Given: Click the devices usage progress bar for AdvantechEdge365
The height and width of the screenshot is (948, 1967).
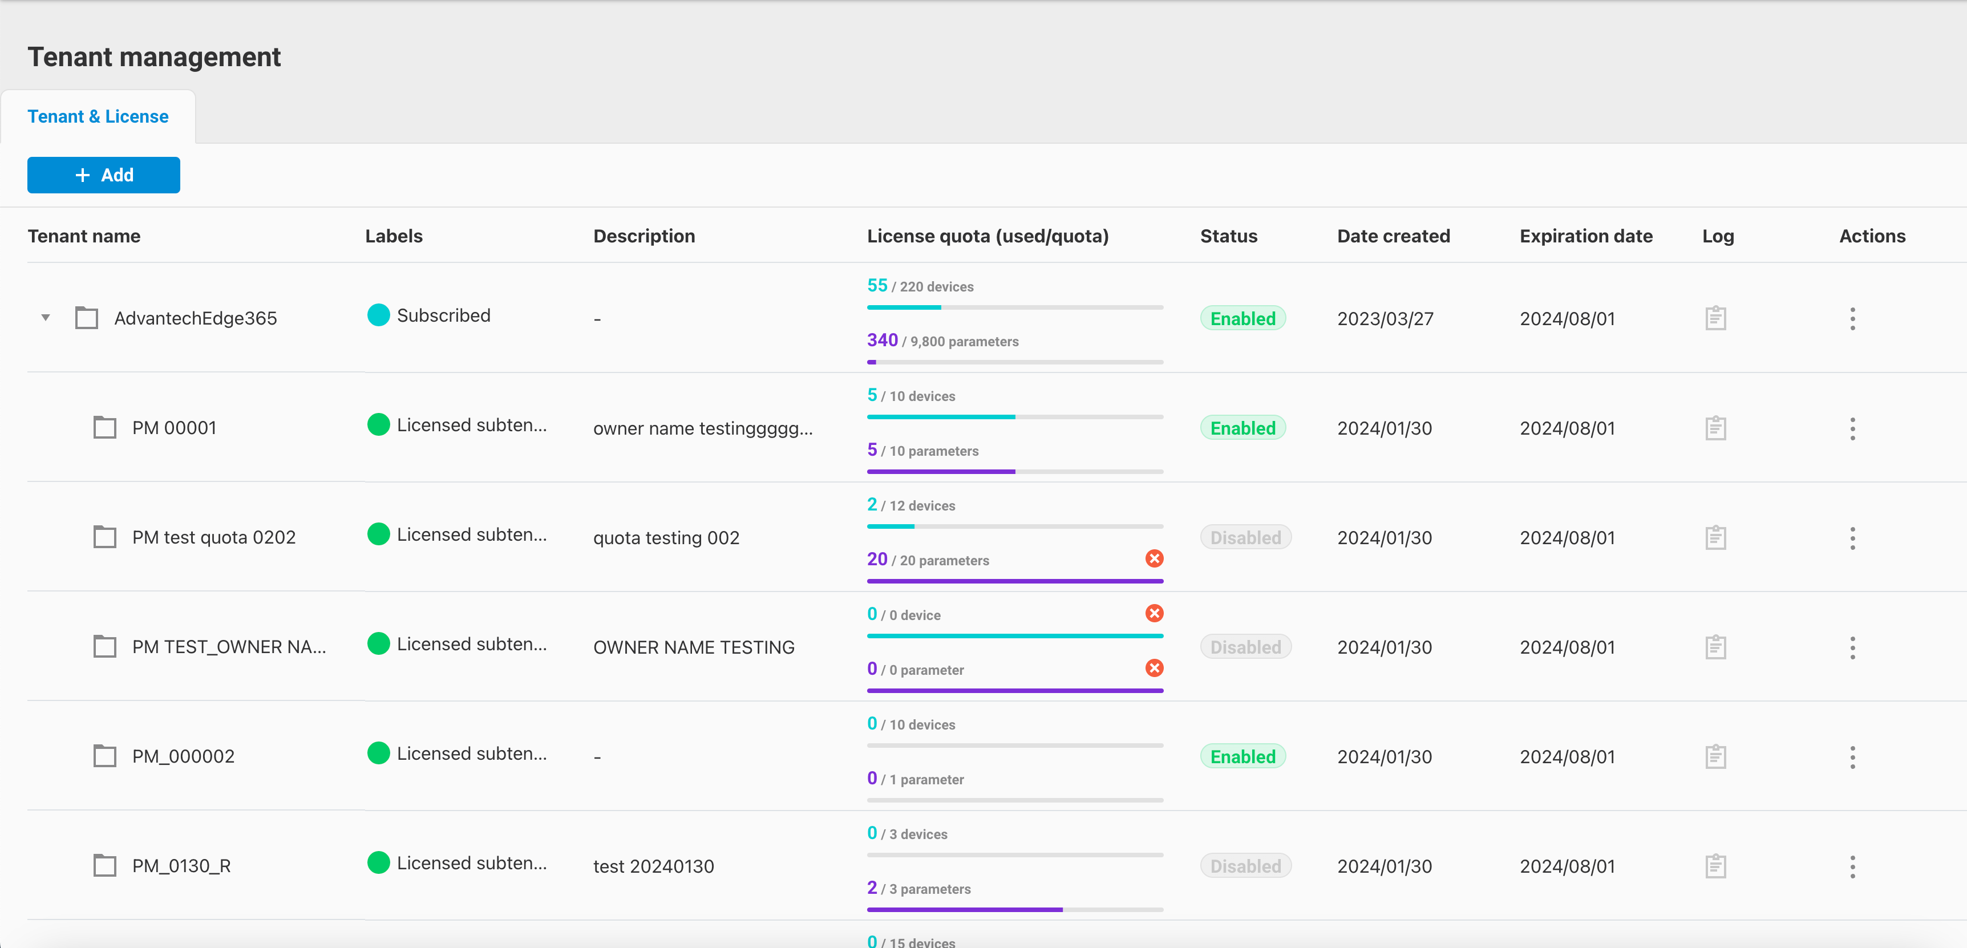Looking at the screenshot, I should (x=1015, y=307).
